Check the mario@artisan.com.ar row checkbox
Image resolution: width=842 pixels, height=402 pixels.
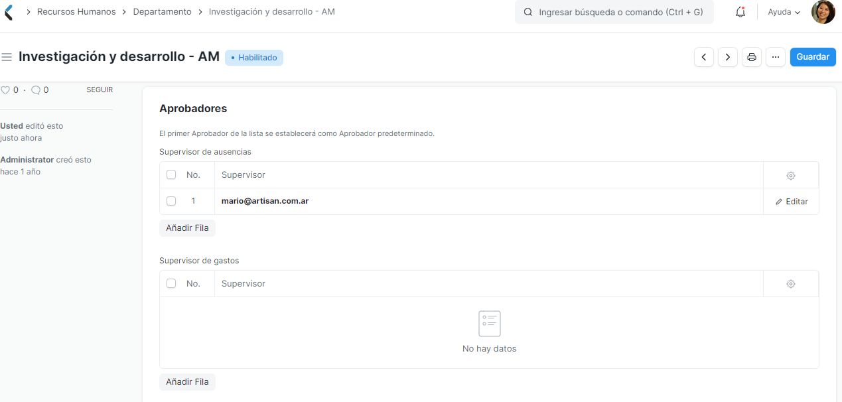pyautogui.click(x=171, y=201)
